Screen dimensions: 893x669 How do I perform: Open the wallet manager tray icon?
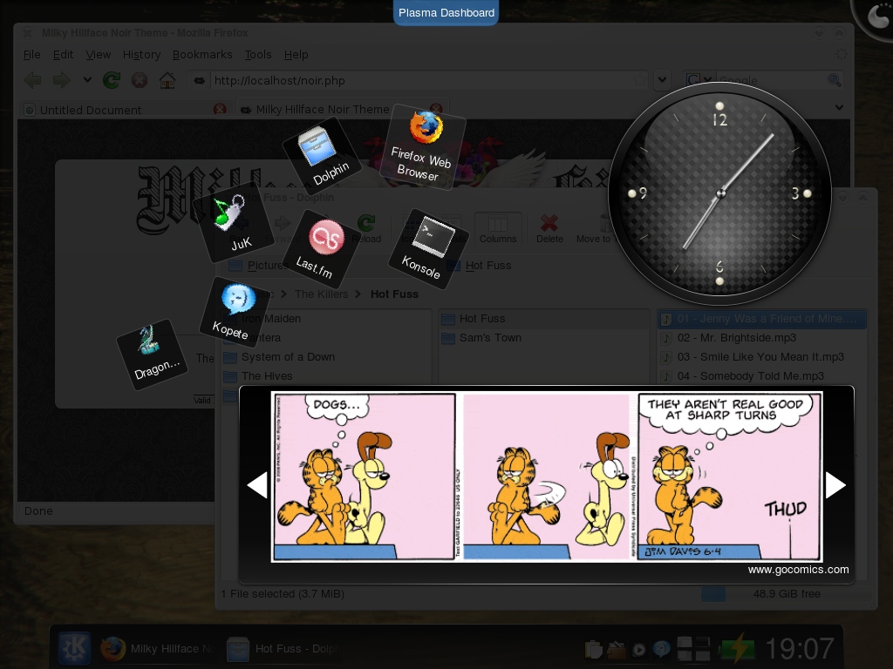click(x=617, y=649)
